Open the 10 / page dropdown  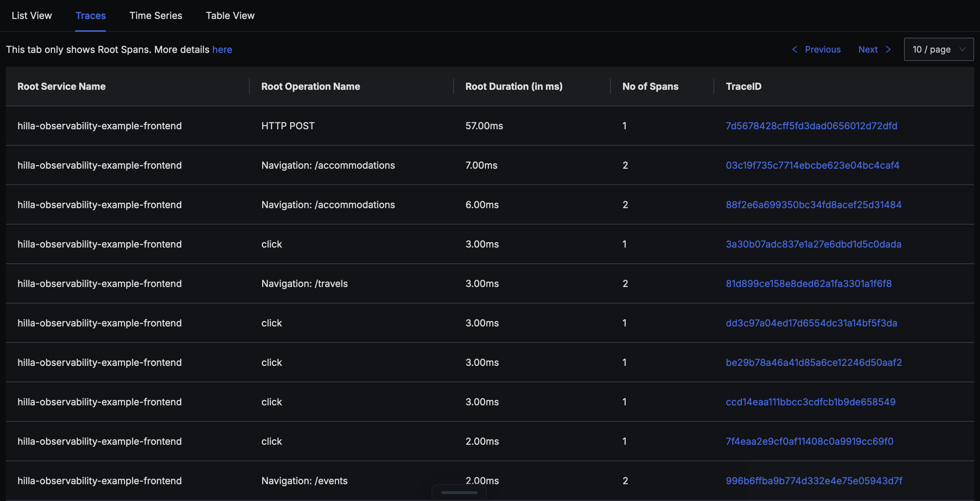click(938, 49)
